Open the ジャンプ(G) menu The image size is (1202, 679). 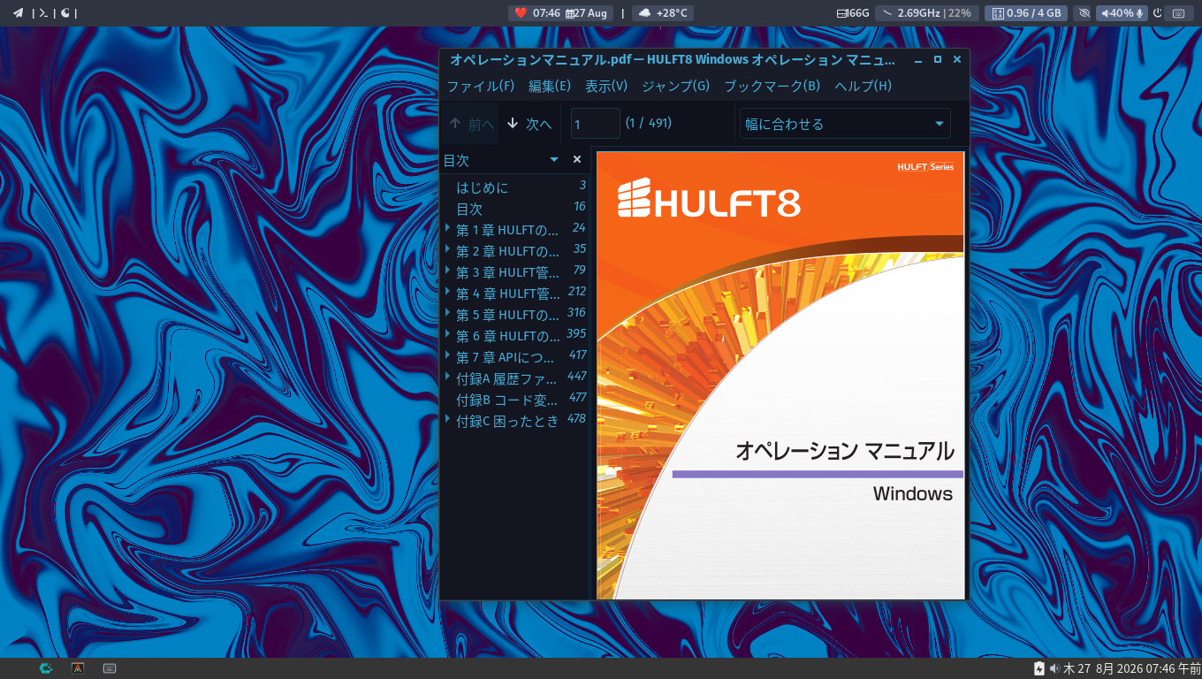pos(675,86)
